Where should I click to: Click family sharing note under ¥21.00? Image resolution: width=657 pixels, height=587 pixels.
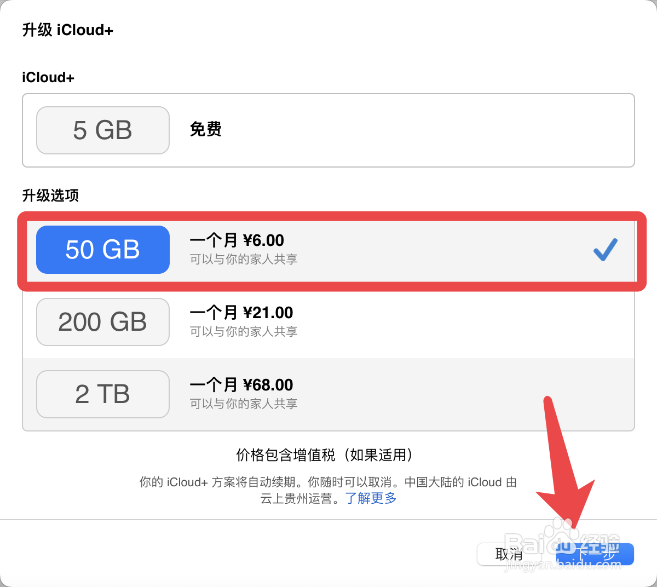(244, 332)
